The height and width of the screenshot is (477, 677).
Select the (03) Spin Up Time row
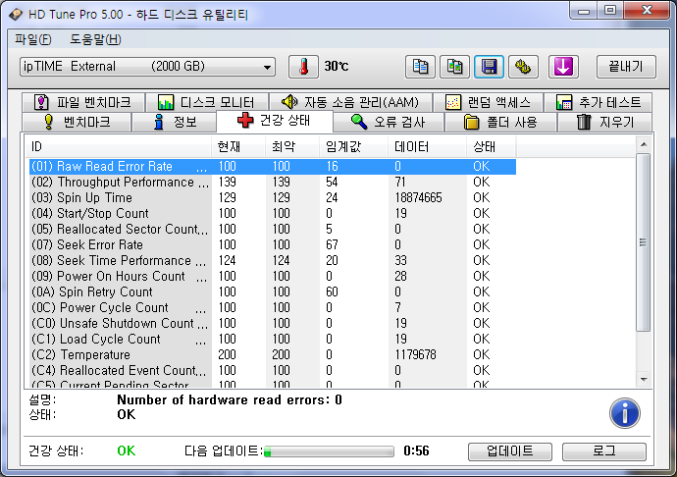tap(273, 198)
